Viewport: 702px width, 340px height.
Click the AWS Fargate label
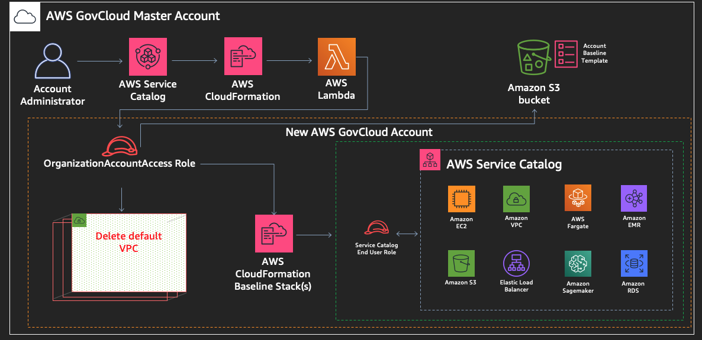pos(578,223)
